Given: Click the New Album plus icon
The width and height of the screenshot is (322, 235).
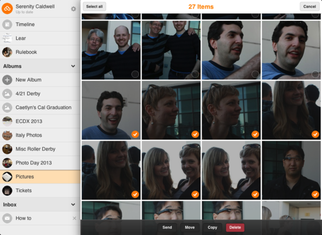Looking at the screenshot, I should 7,80.
